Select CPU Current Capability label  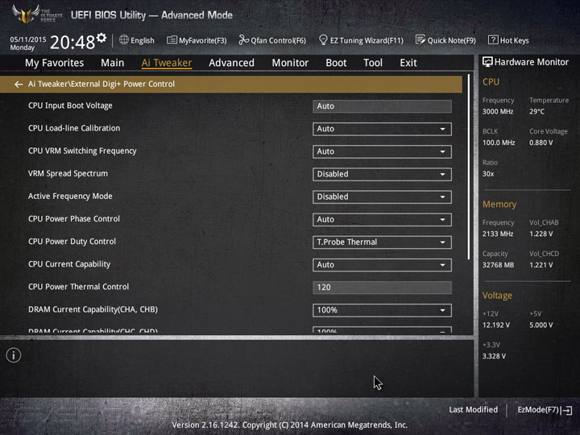pyautogui.click(x=69, y=264)
